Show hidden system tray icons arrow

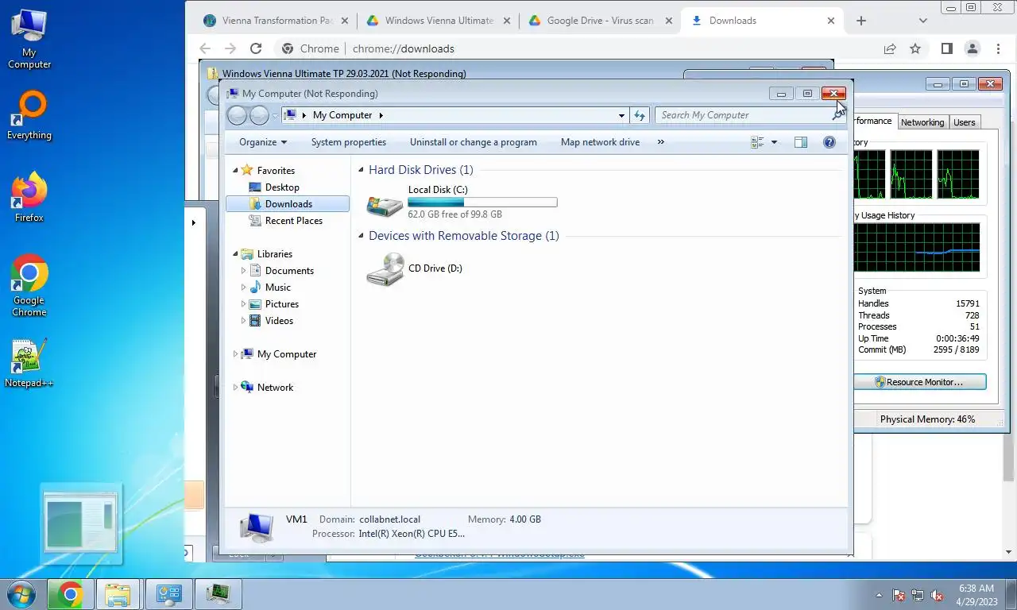coord(879,595)
